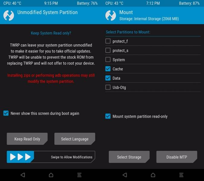Uncheck the Cache partition checkbox
The height and width of the screenshot is (181, 204).
tap(108, 69)
